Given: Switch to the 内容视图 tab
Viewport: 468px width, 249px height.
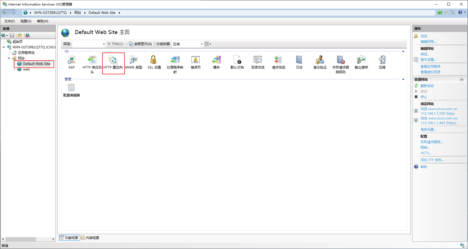Looking at the screenshot, I should [x=90, y=238].
